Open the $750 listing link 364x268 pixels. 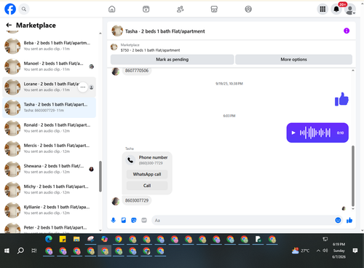coord(150,50)
